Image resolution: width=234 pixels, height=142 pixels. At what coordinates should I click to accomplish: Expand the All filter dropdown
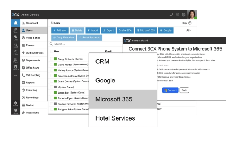[x=189, y=30]
